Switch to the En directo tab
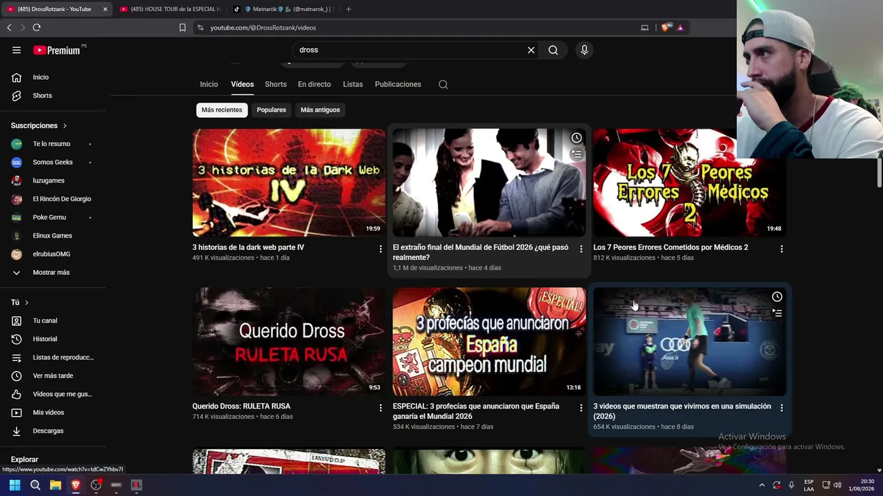This screenshot has height=496, width=883. (x=315, y=85)
